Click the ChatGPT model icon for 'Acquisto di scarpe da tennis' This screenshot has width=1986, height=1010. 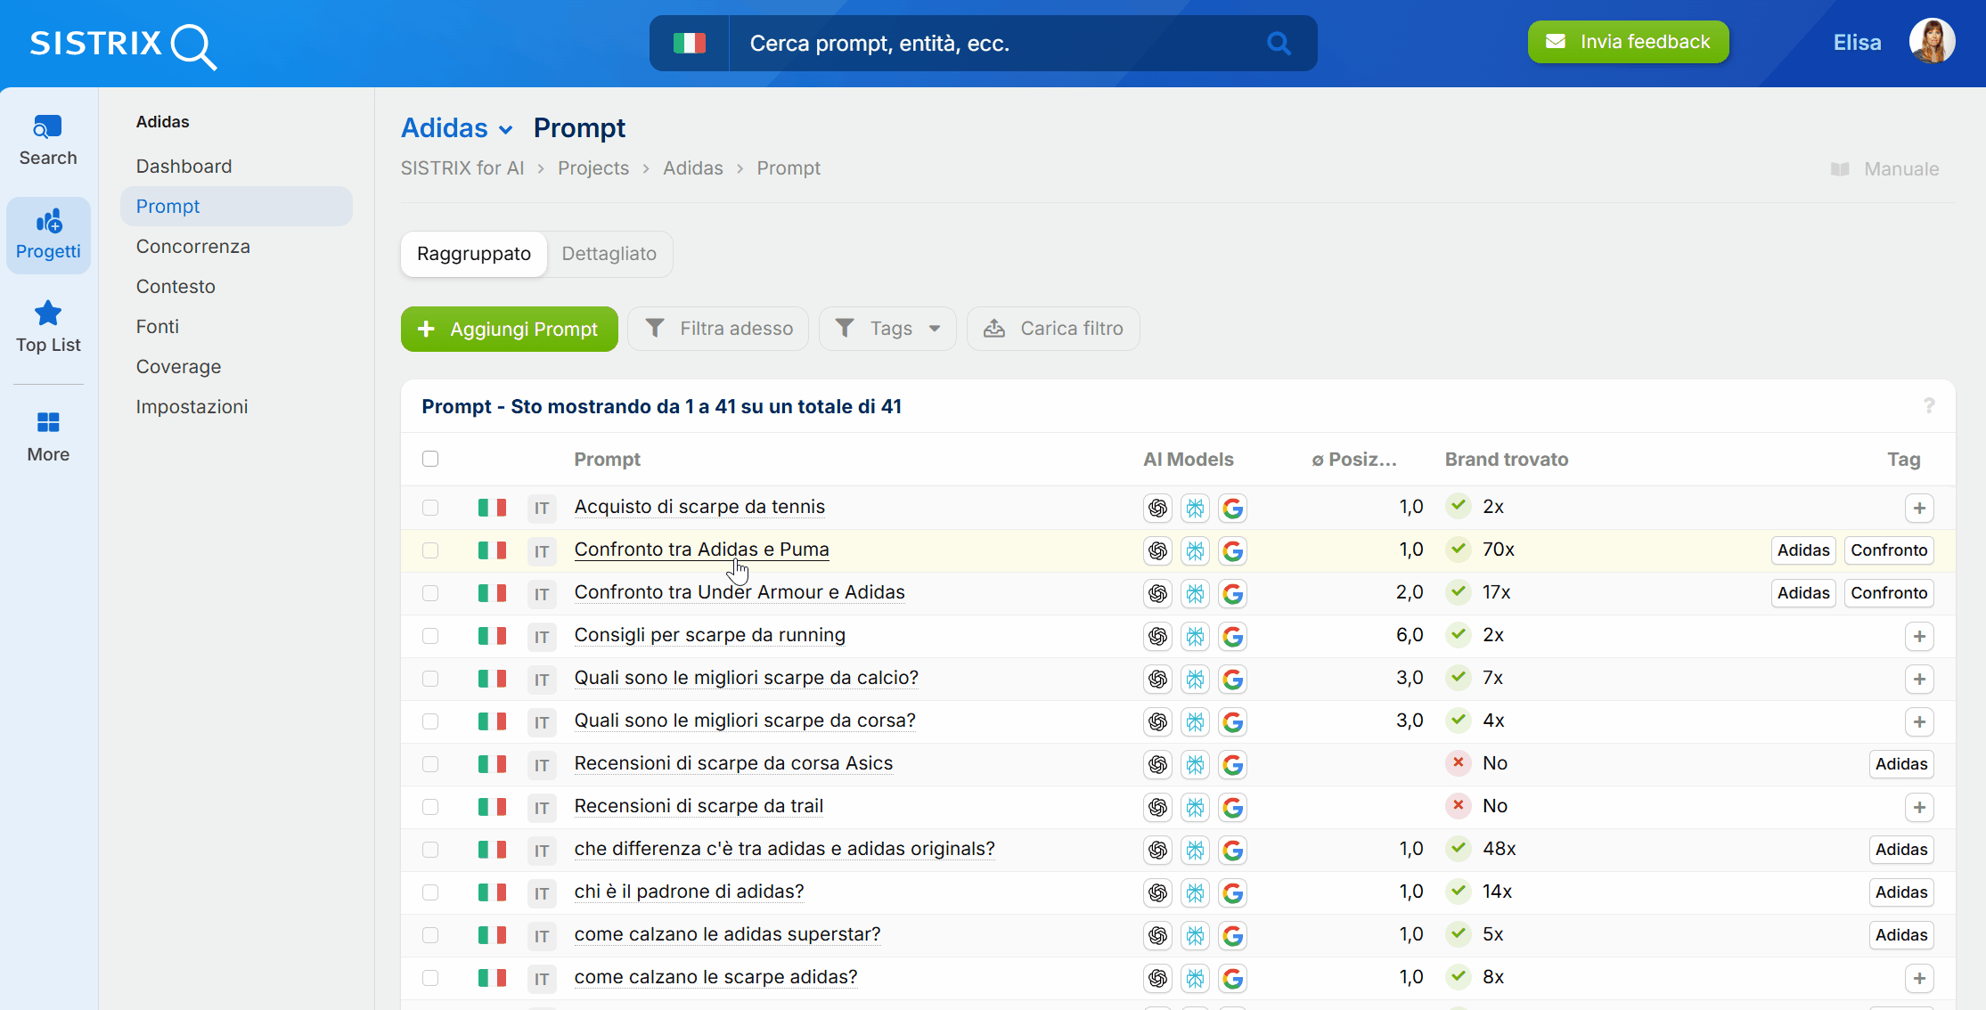pyautogui.click(x=1157, y=508)
